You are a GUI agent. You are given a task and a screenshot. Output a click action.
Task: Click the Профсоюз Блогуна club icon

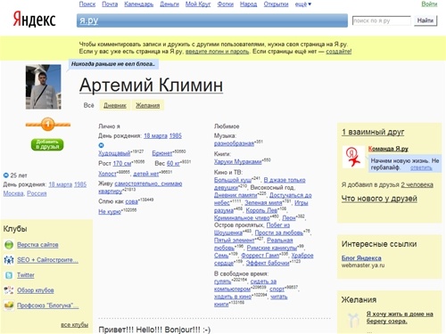(x=9, y=305)
